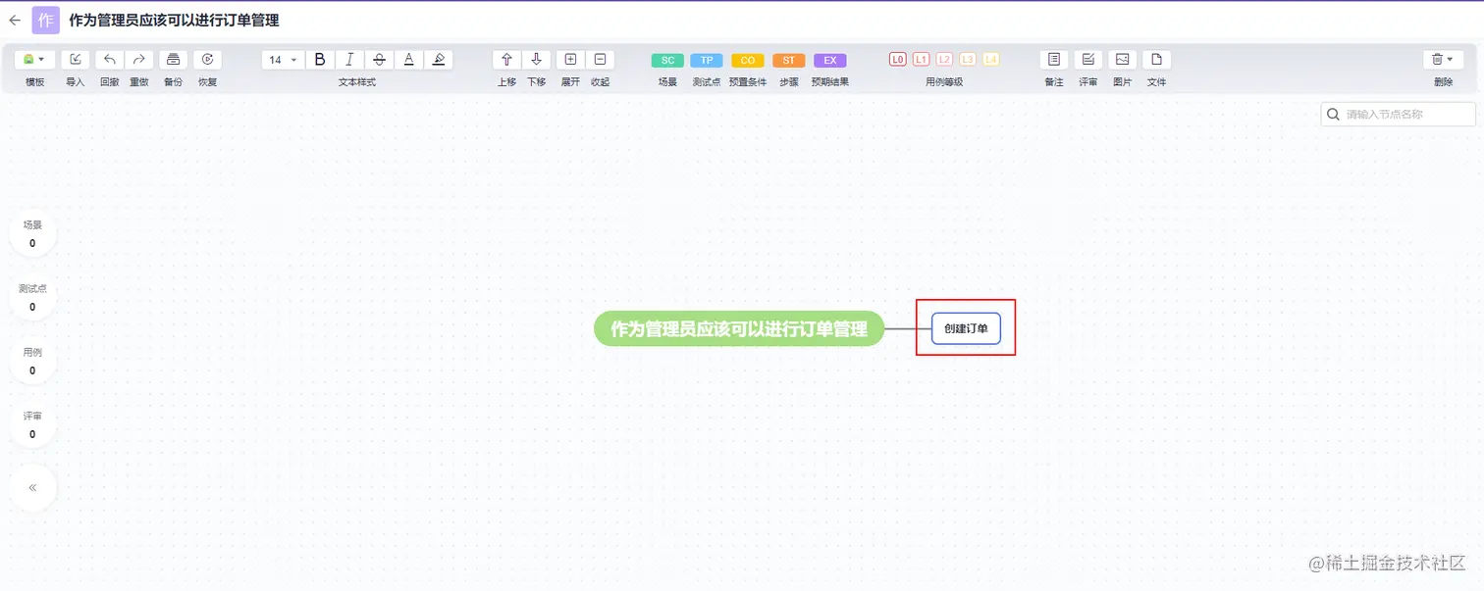Open the font color picker
The height and width of the screenshot is (591, 1484).
tap(409, 60)
